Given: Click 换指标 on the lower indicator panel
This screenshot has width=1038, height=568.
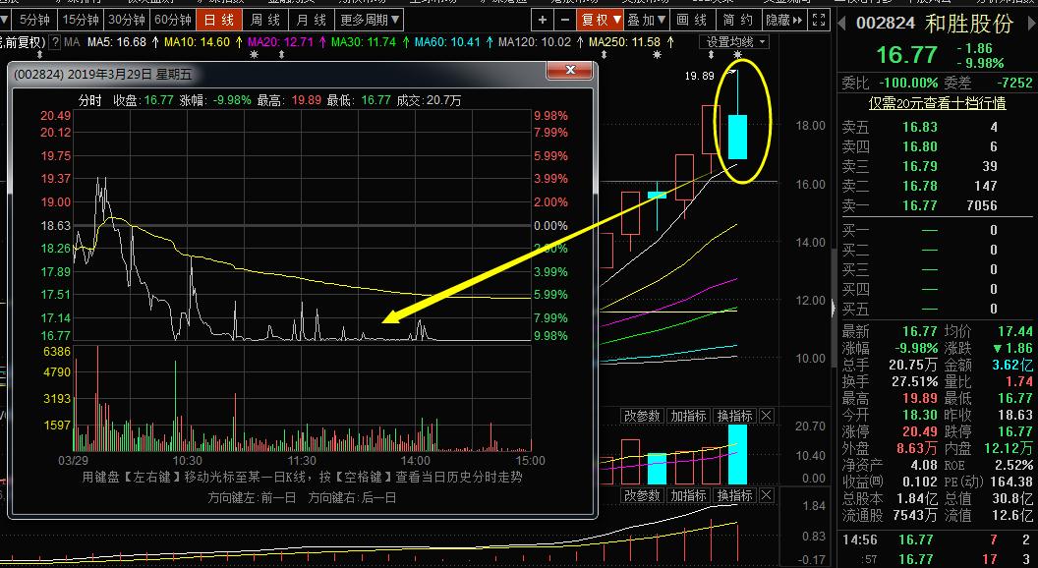Looking at the screenshot, I should [x=735, y=495].
